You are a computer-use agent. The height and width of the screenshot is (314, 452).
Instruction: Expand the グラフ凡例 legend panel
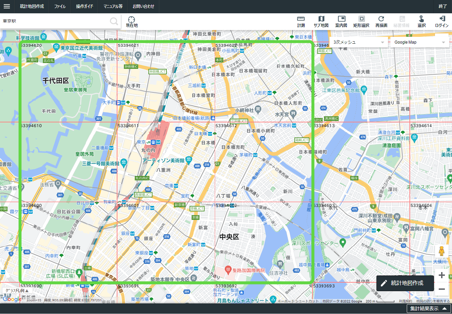pyautogui.click(x=17, y=291)
